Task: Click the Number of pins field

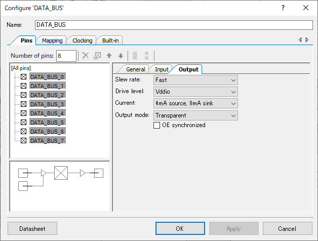Action: coord(66,56)
